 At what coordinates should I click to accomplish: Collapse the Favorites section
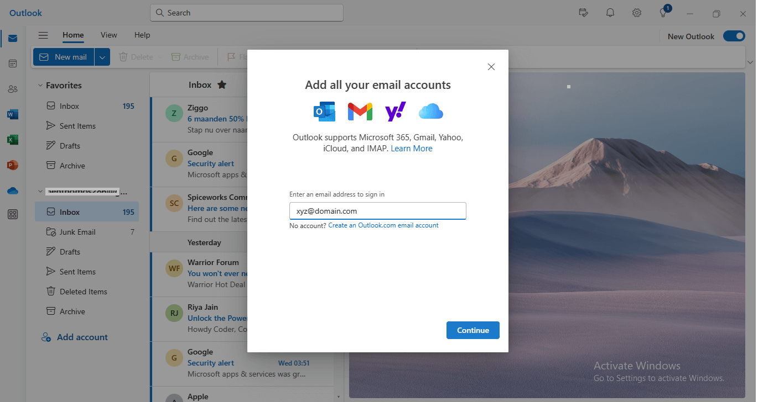40,86
